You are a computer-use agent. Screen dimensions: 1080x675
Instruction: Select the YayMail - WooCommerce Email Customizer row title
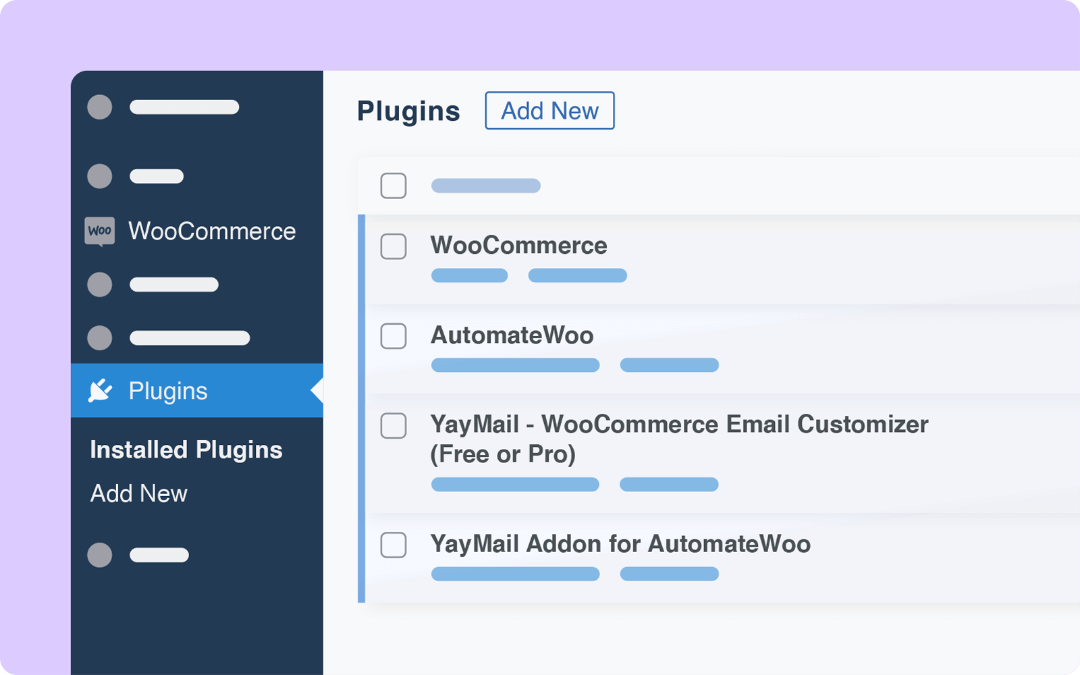pos(680,424)
